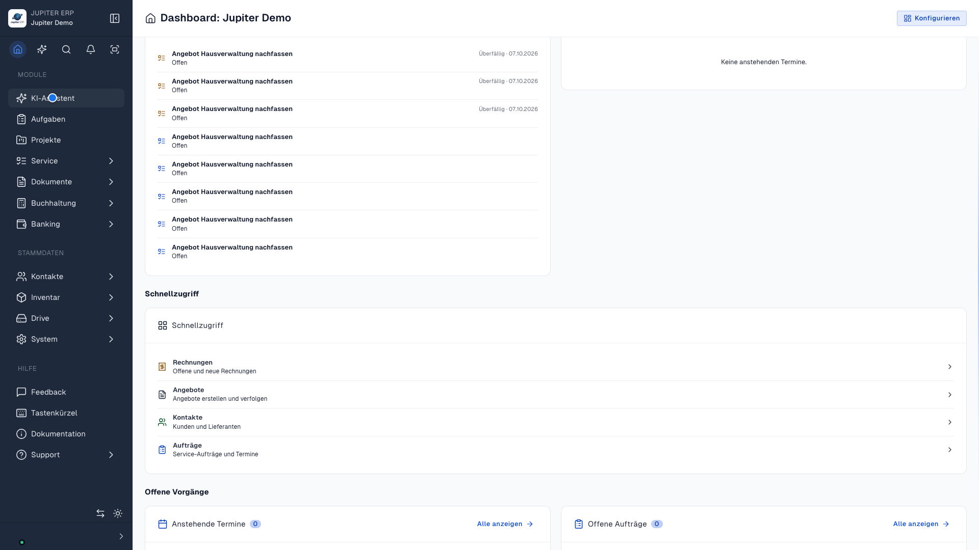Open KI-Assistent module
Viewport: 979px width, 550px height.
pyautogui.click(x=66, y=98)
